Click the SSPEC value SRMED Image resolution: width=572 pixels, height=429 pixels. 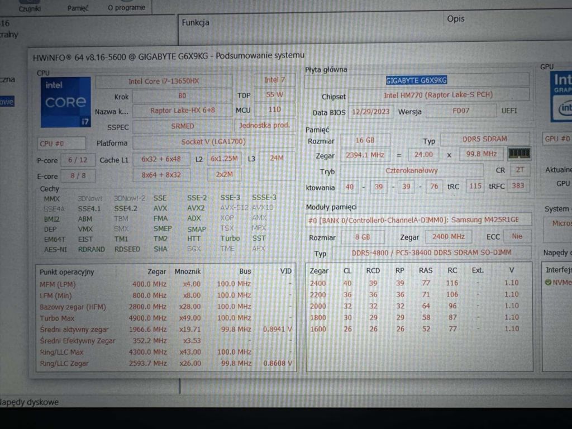click(182, 126)
